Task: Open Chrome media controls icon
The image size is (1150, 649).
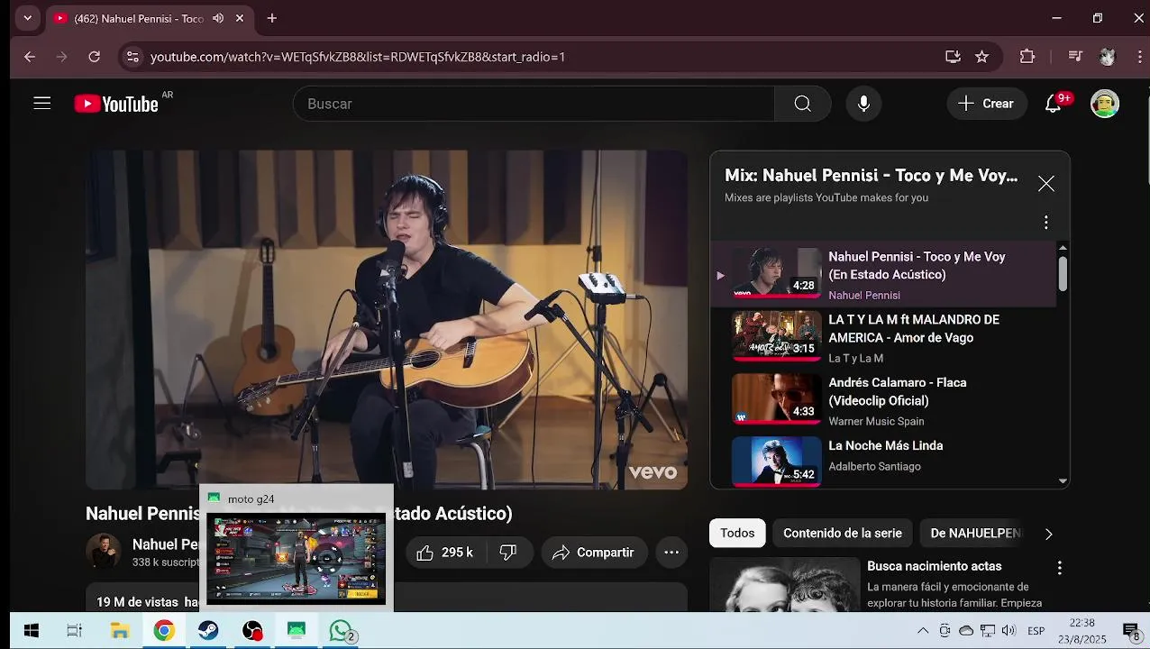Action: coord(1074,57)
